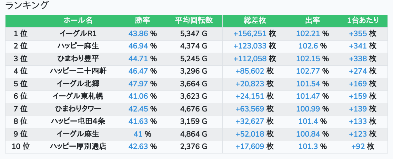Open the イーグル麻生 hall entry
The image size is (393, 159).
pos(78,134)
